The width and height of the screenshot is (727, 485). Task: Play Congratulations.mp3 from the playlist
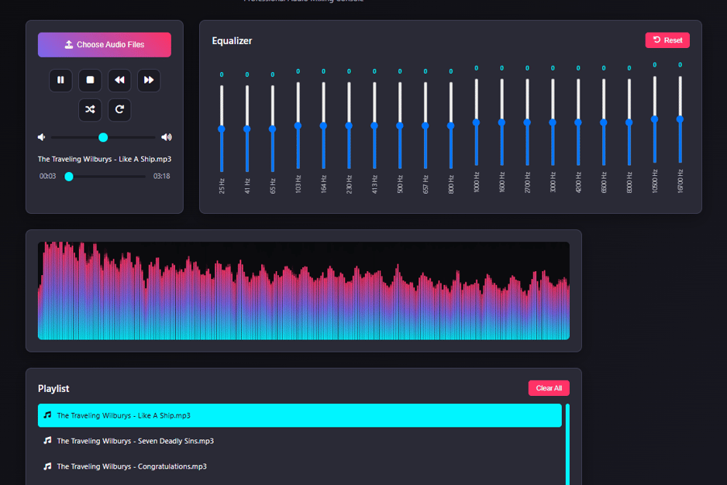click(x=299, y=466)
